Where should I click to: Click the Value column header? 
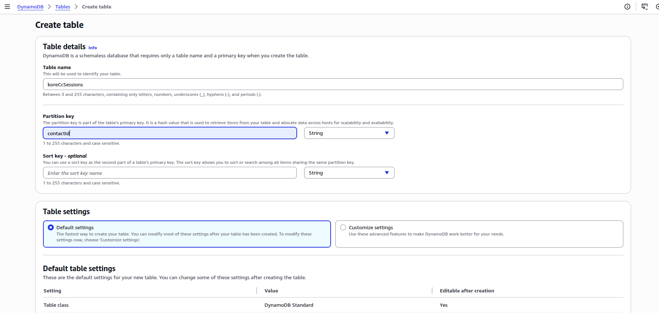(271, 291)
